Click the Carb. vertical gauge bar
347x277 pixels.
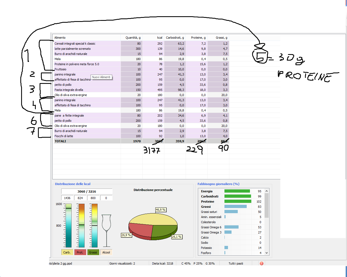[69, 226]
